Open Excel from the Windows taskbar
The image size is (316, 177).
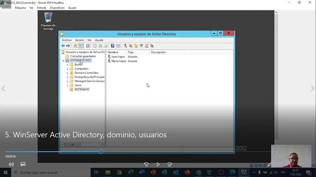(130, 173)
